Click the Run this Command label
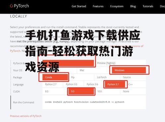This screenshot has height=122, width=165. point(24,102)
